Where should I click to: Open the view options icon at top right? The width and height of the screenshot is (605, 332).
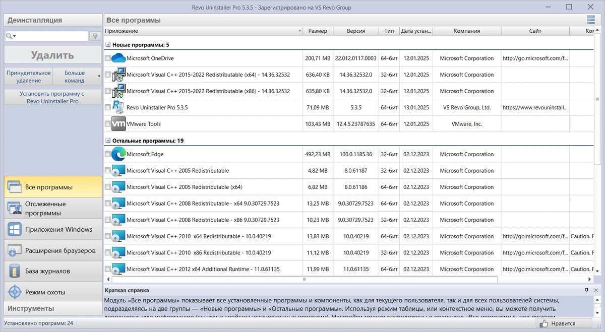pos(591,20)
